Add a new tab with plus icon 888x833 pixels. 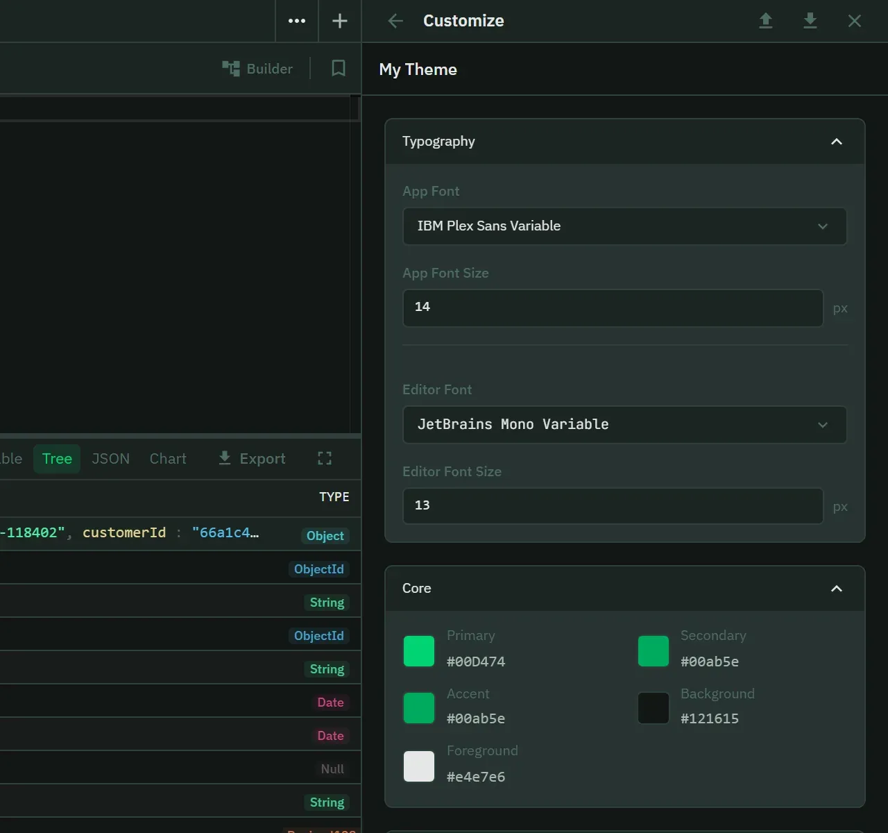[340, 21]
